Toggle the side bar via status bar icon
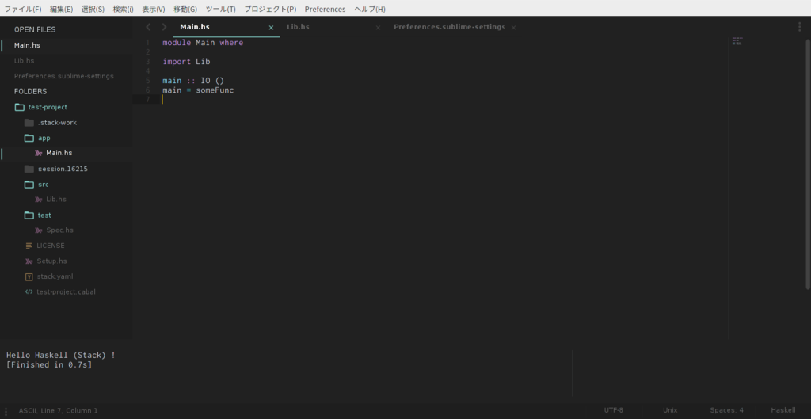Image resolution: width=811 pixels, height=419 pixels. pyautogui.click(x=6, y=412)
